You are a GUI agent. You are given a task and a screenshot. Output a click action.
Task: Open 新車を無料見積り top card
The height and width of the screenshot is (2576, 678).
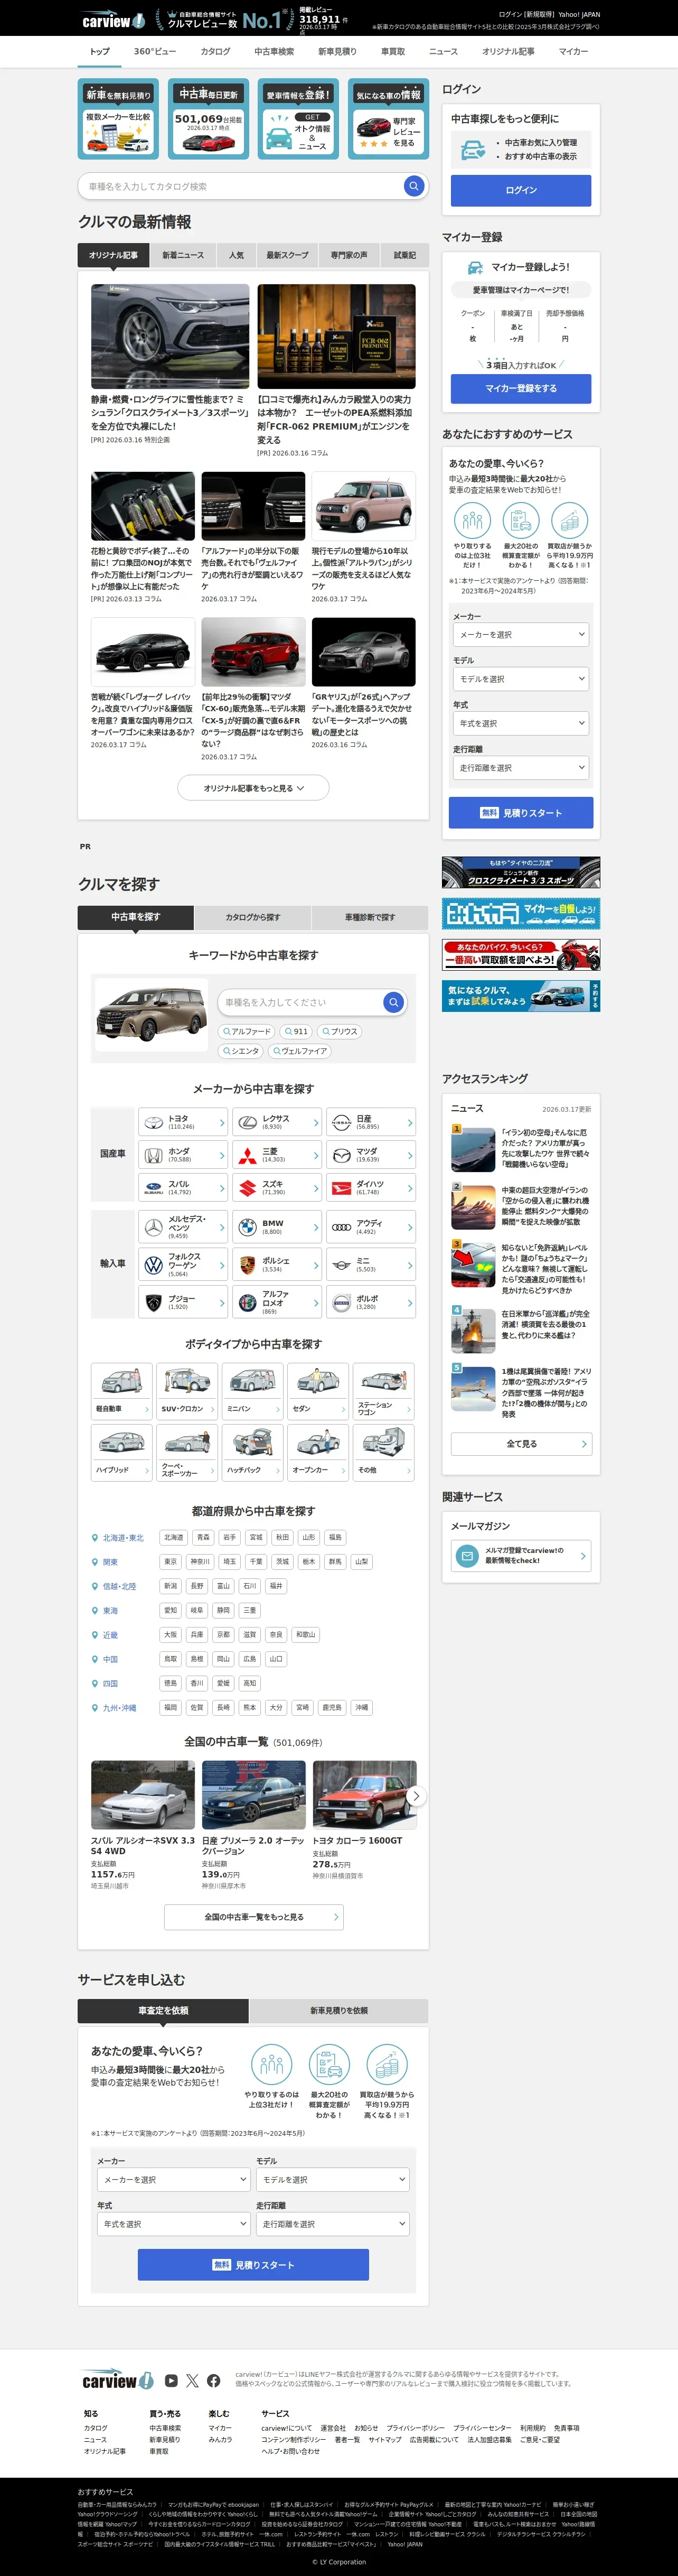pyautogui.click(x=118, y=119)
